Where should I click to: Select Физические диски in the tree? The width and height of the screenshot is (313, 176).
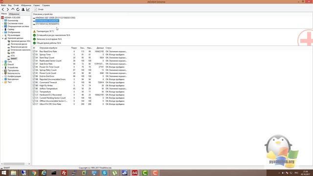coord(19,47)
